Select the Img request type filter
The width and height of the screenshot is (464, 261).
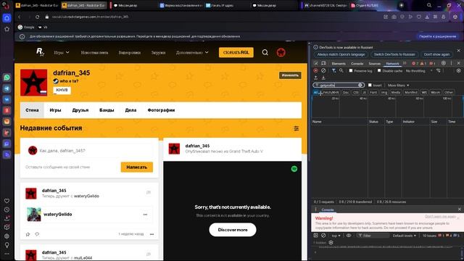coord(384,92)
